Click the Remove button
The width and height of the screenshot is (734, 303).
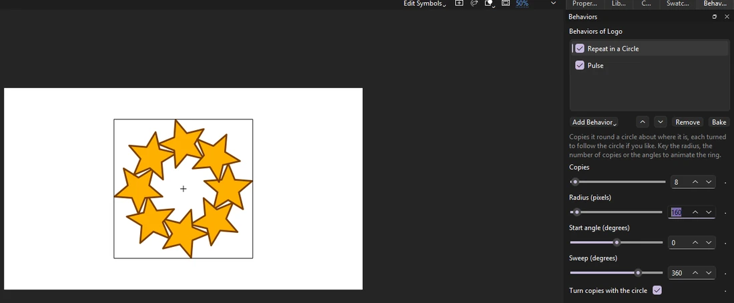(x=688, y=122)
